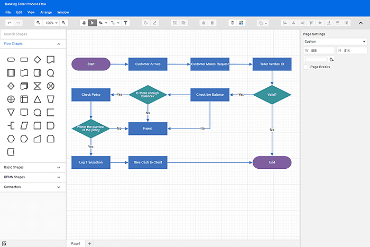This screenshot has height=247, width=370.
Task: Select the Valid? decision node
Action: click(272, 95)
